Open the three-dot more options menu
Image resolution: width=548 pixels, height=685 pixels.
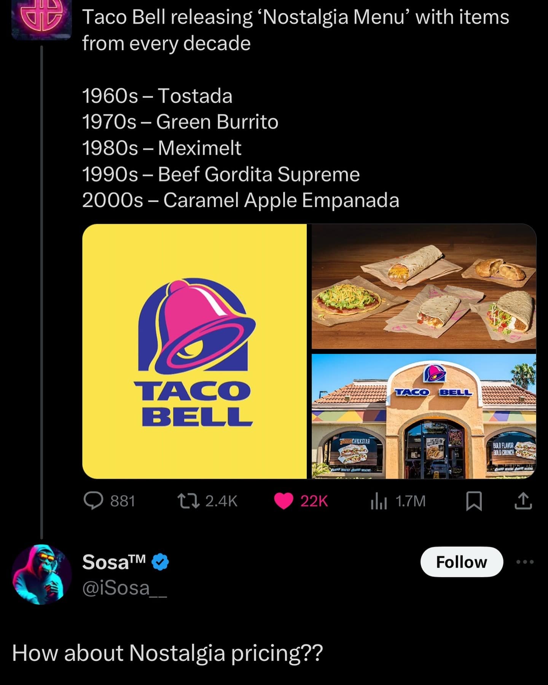tap(526, 562)
